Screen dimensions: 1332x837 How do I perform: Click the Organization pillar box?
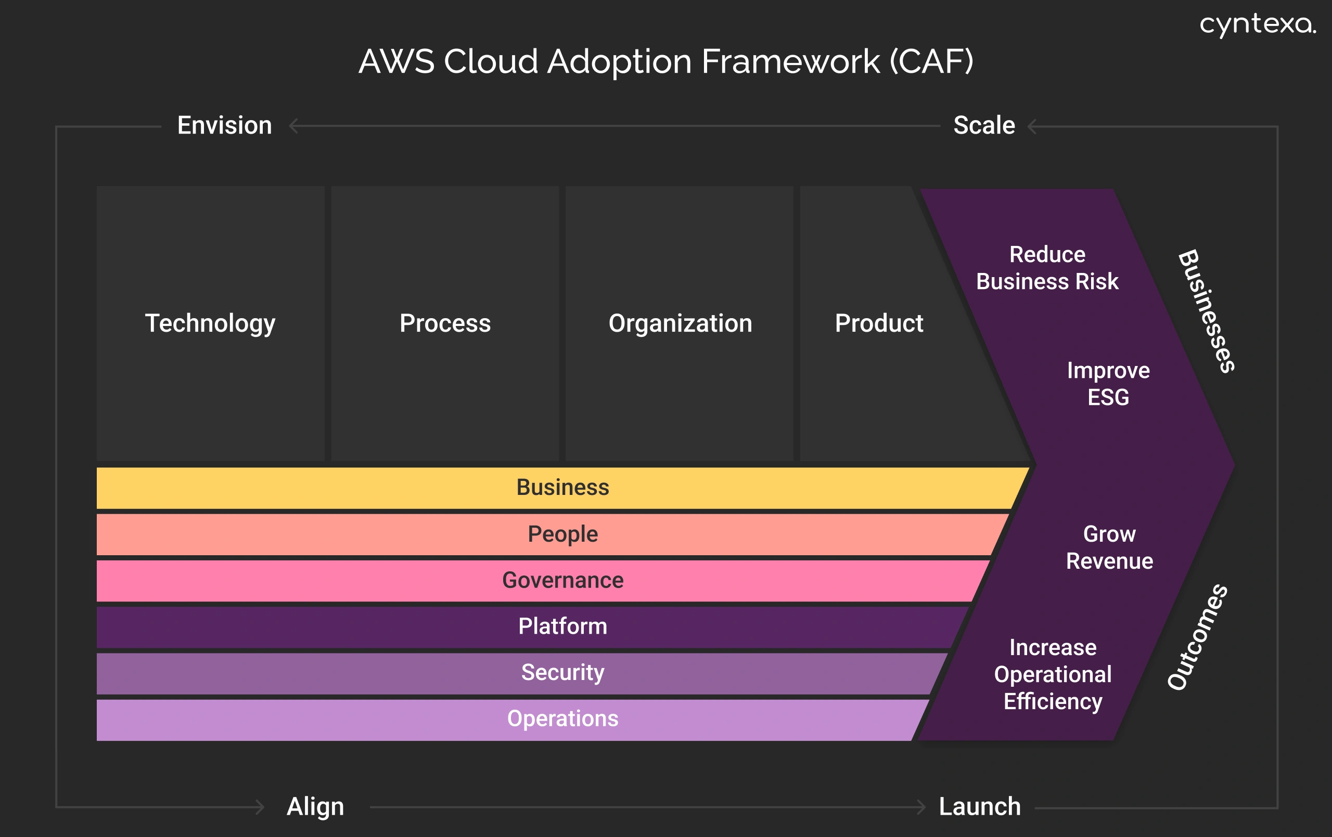681,324
